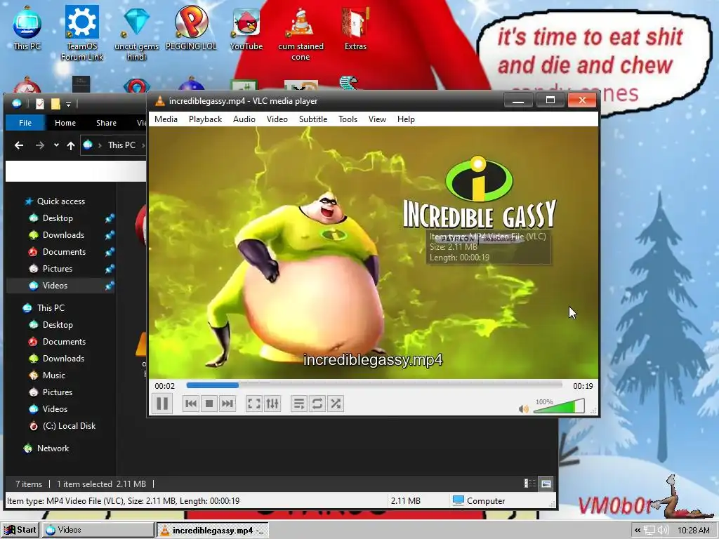Open Videos under This PC
This screenshot has height=539, width=719.
[x=55, y=409]
